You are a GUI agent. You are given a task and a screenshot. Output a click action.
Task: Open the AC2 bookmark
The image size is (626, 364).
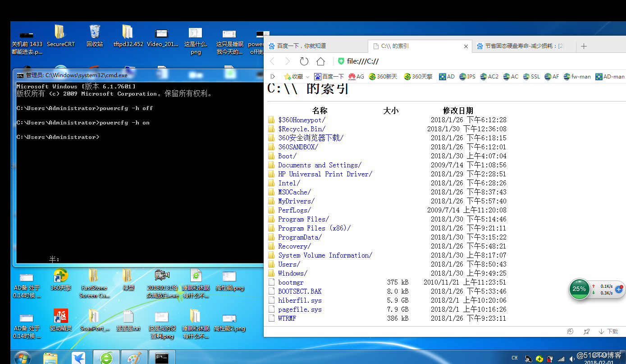[489, 76]
